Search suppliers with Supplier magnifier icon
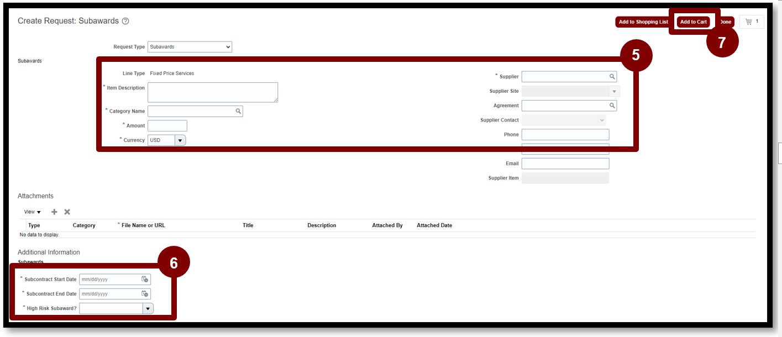Image resolution: width=782 pixels, height=337 pixels. 612,77
